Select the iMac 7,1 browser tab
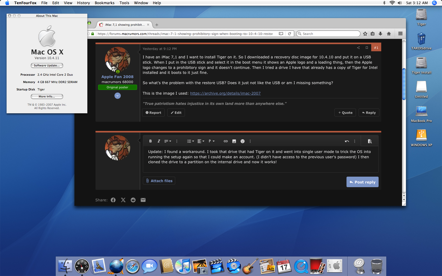 (x=124, y=25)
